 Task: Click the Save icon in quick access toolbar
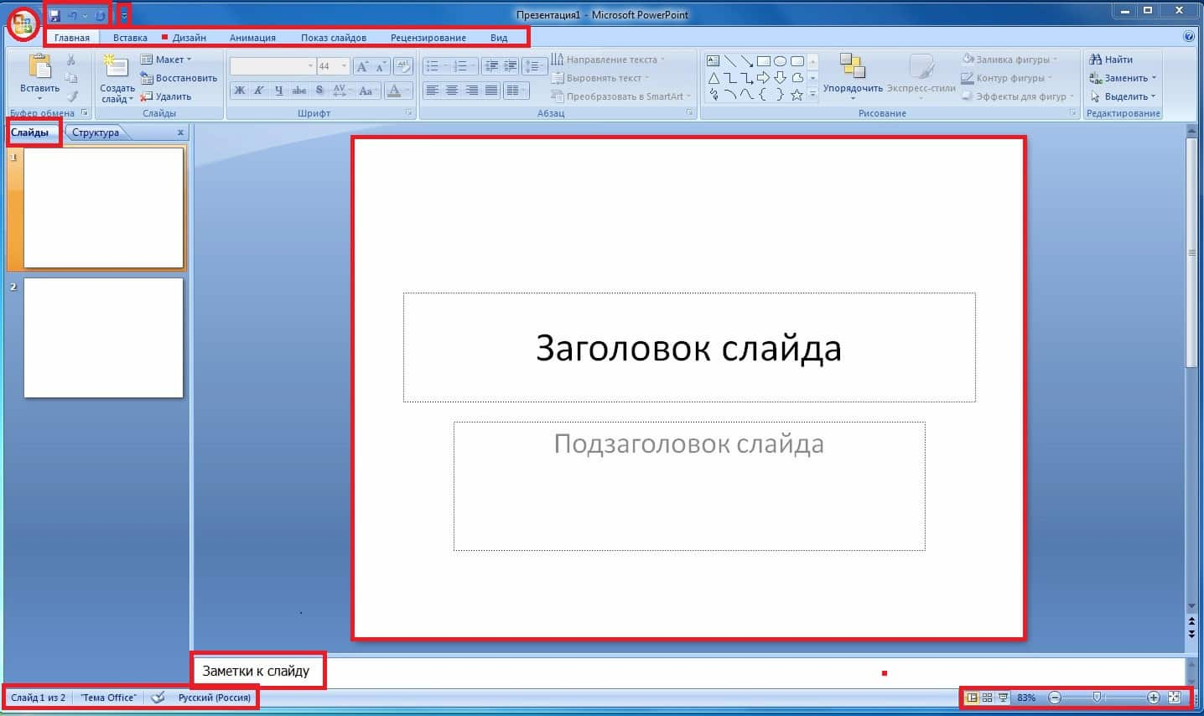(54, 16)
